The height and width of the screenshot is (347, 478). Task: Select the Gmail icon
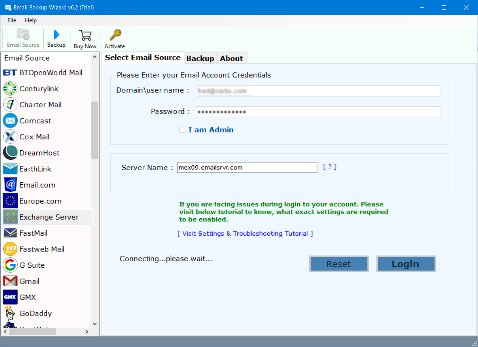point(10,281)
